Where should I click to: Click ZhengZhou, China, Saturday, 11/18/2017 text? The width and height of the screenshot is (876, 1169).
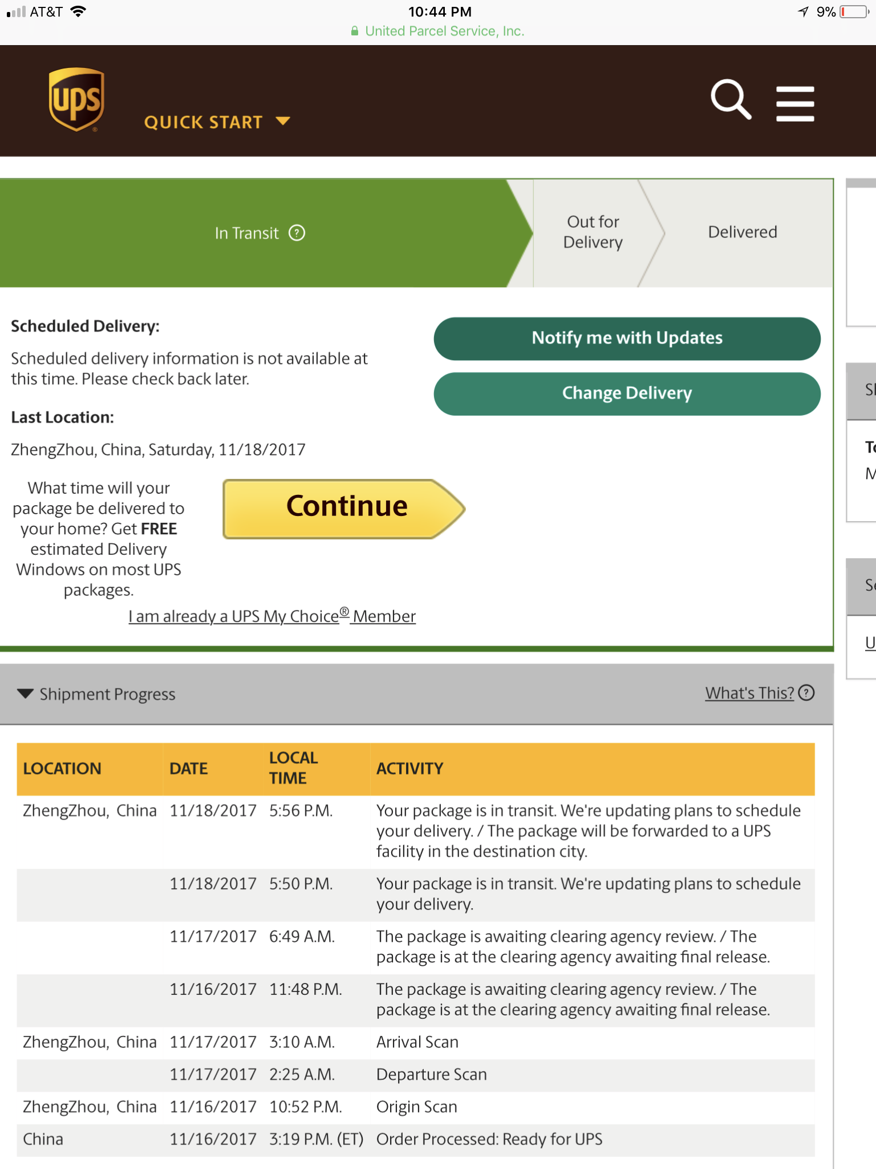(x=159, y=450)
